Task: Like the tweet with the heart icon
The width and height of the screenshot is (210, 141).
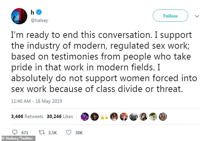Action: coord(69,132)
